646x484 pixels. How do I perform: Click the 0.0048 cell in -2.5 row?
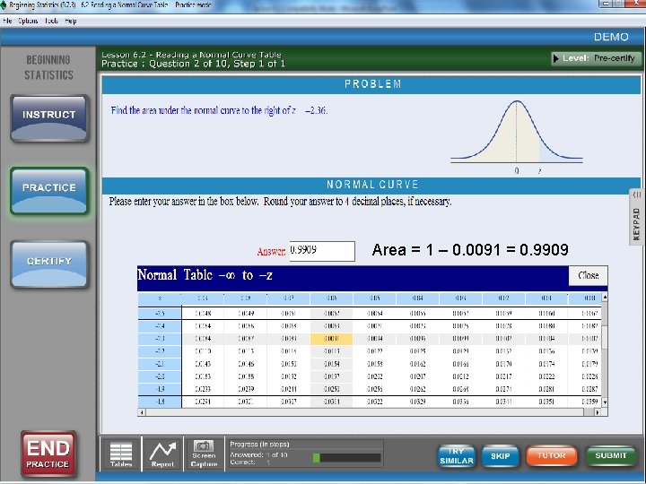pyautogui.click(x=202, y=313)
